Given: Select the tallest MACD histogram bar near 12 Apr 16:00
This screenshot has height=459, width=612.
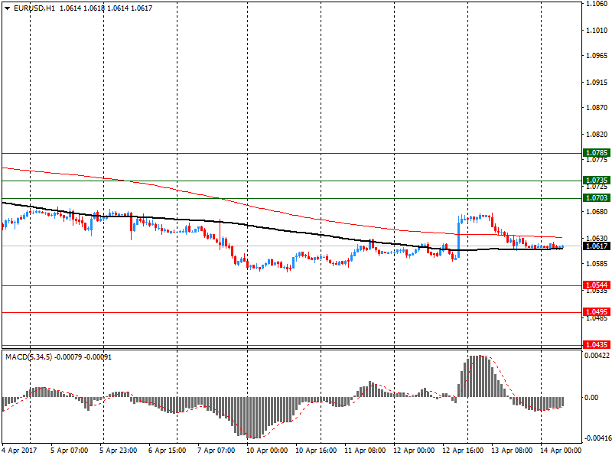Looking at the screenshot, I should [480, 376].
